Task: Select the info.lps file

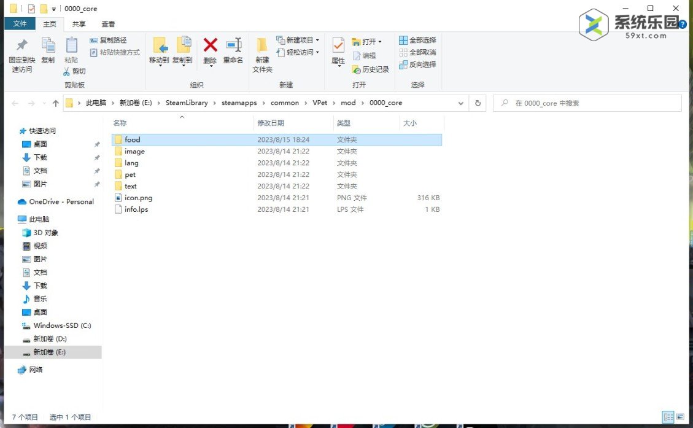Action: click(136, 209)
